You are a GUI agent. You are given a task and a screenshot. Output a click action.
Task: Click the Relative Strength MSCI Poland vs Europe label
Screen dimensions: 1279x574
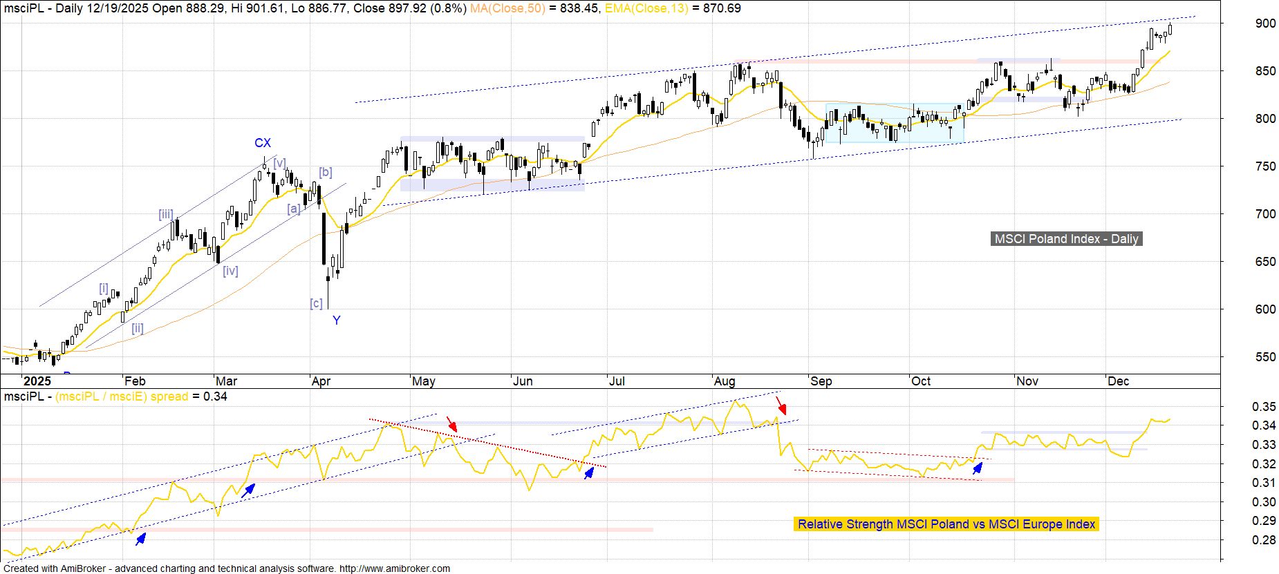[x=946, y=524]
